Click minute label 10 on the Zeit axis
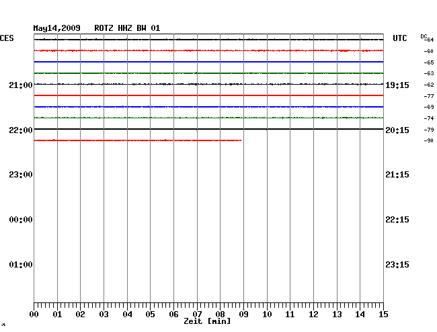The width and height of the screenshot is (437, 332). click(267, 315)
